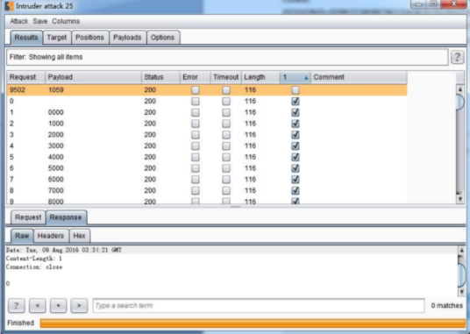Screen dimensions: 470x334
Task: Sort by the Timeout column header
Action: (x=226, y=77)
